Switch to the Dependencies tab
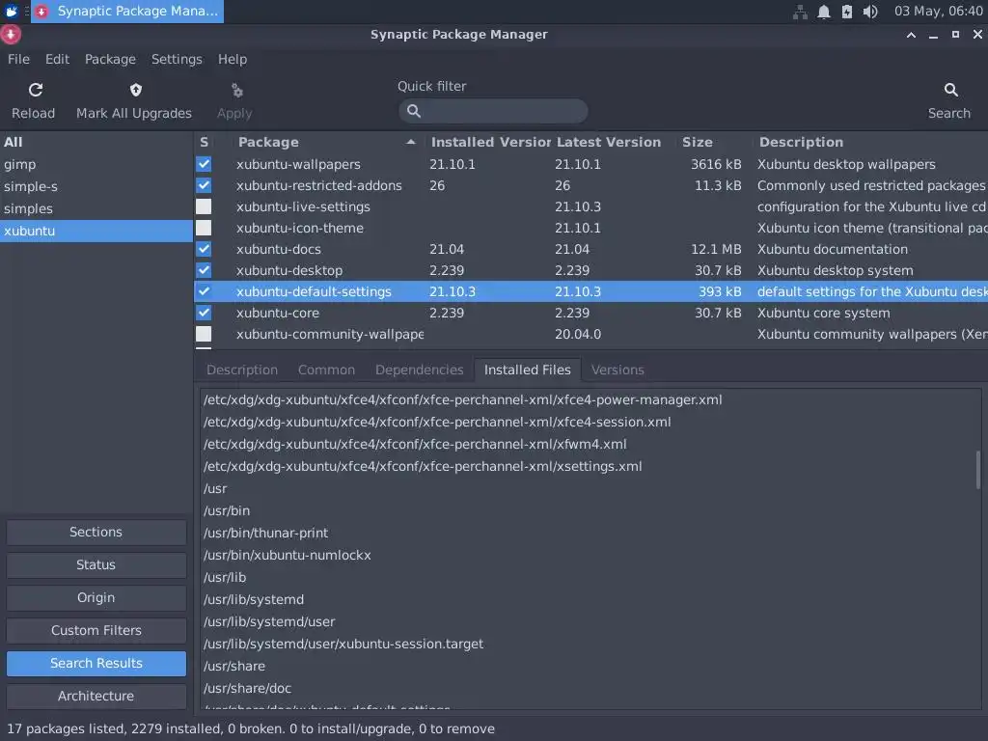The height and width of the screenshot is (741, 988). click(419, 370)
